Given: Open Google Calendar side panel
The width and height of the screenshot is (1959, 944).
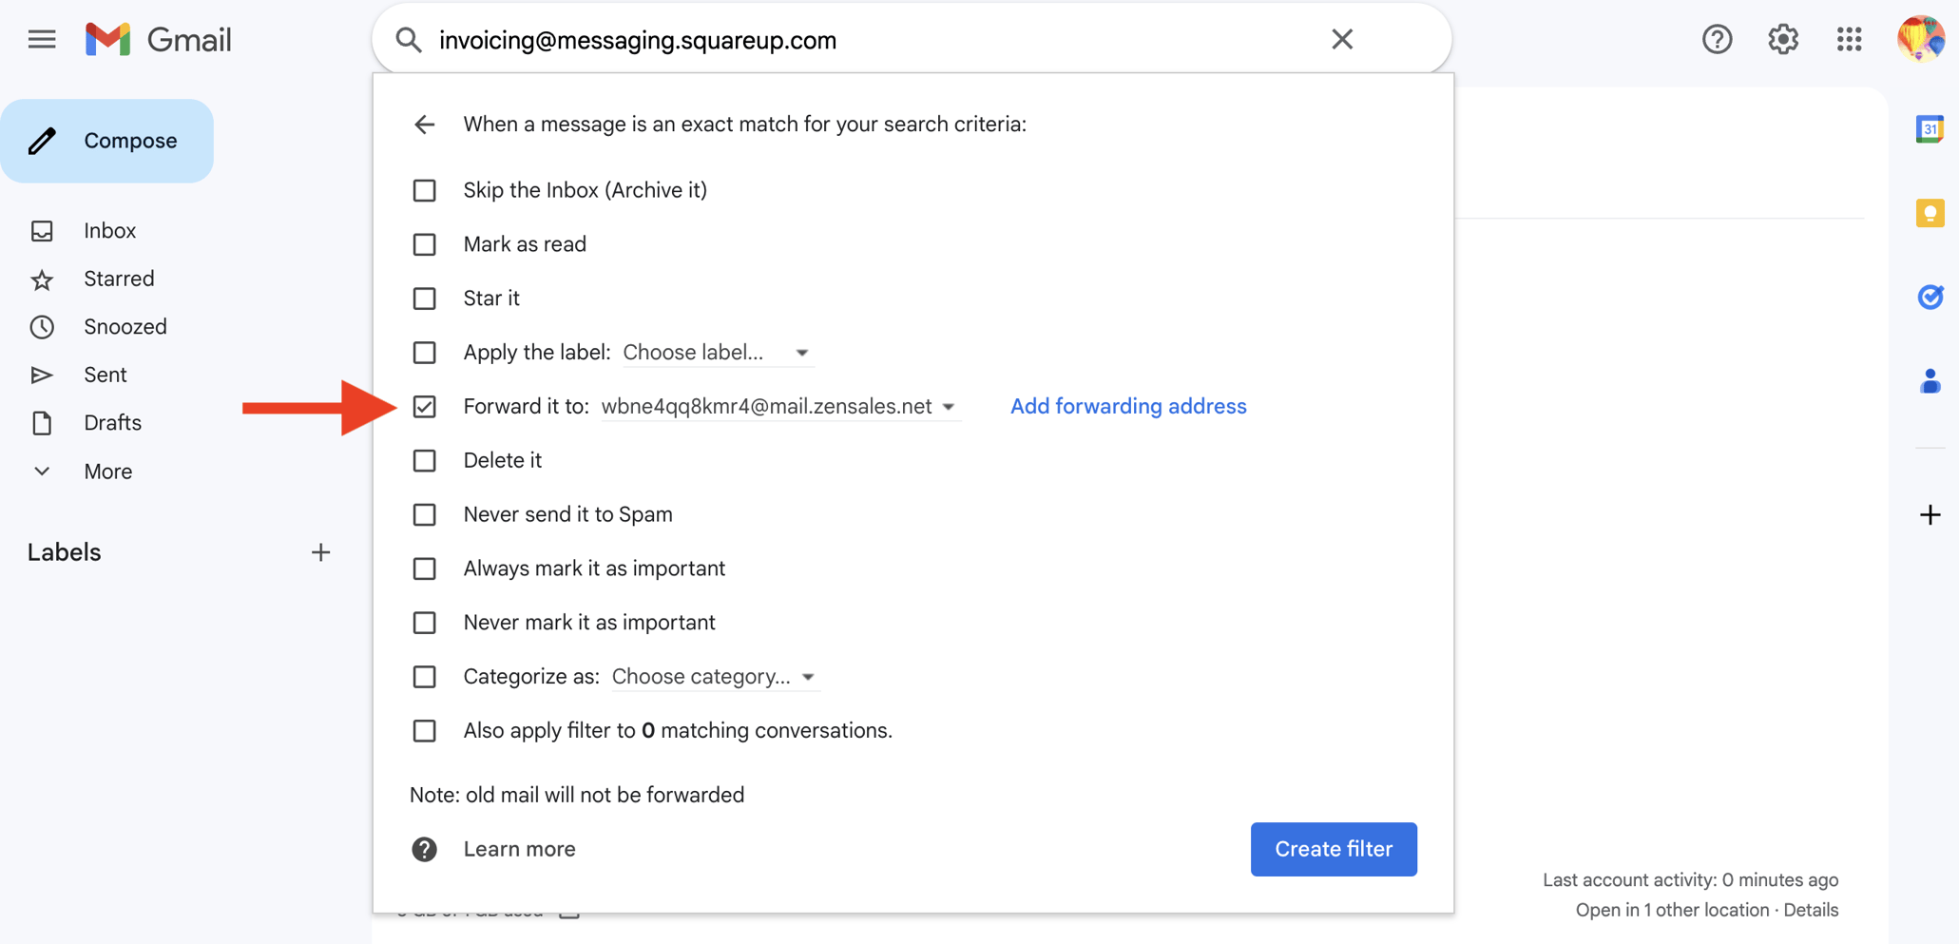Looking at the screenshot, I should pyautogui.click(x=1930, y=128).
